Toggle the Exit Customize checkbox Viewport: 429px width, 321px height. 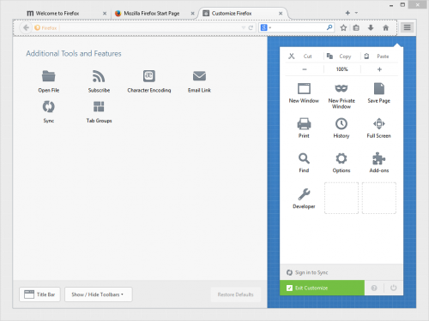289,288
